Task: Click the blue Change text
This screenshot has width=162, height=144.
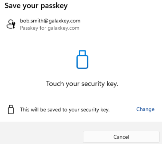Action: coord(145,109)
